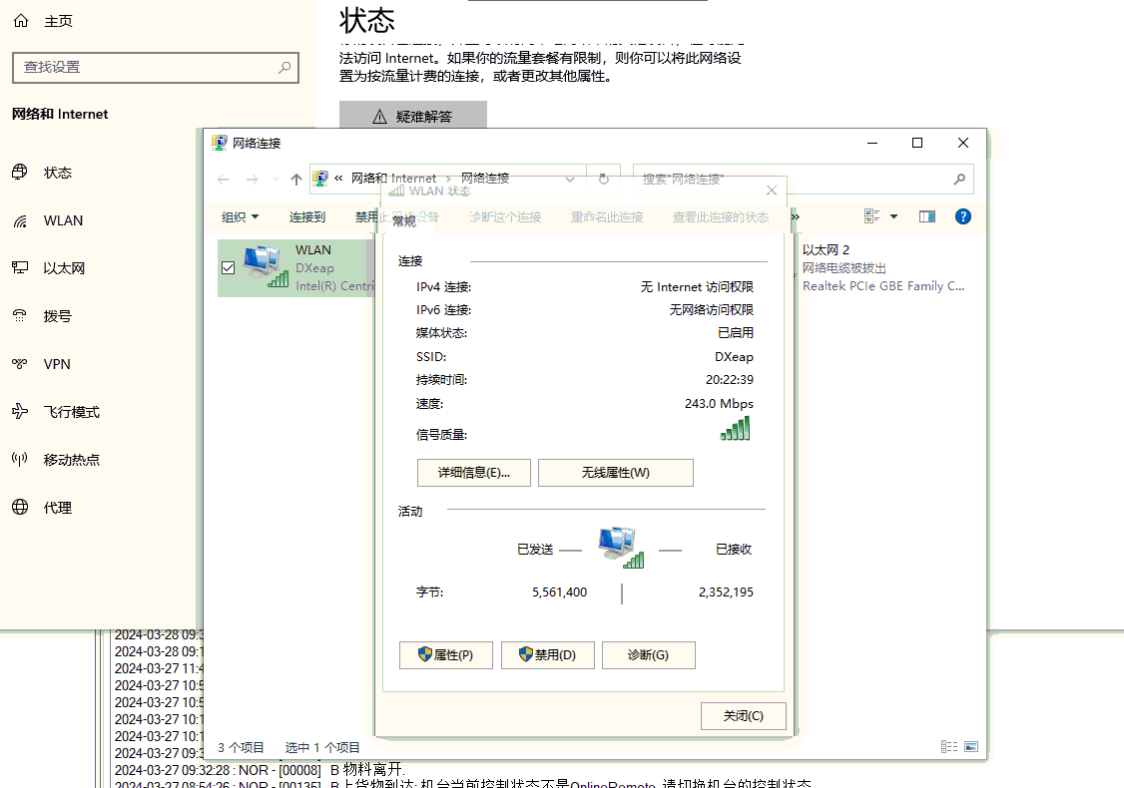Image resolution: width=1124 pixels, height=788 pixels.
Task: Expand the toolbar overflow chevron
Action: [x=795, y=216]
